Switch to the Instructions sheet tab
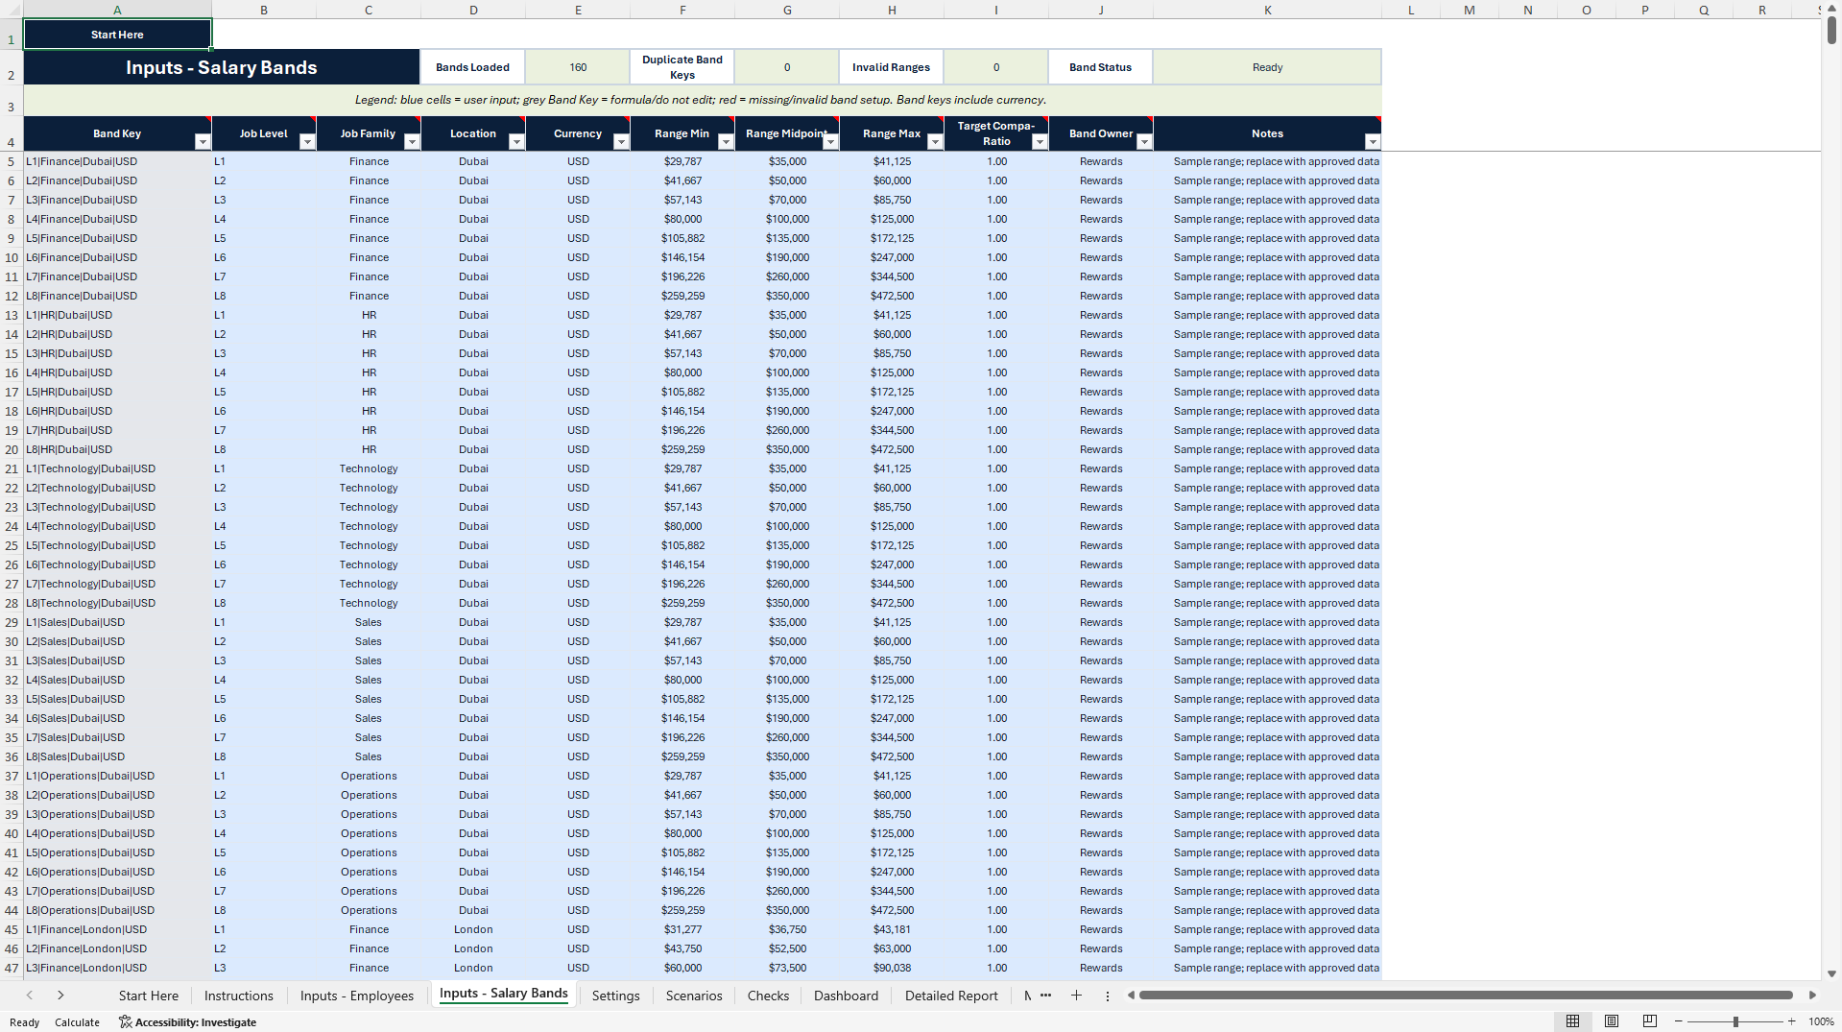The height and width of the screenshot is (1032, 1842). (x=239, y=996)
